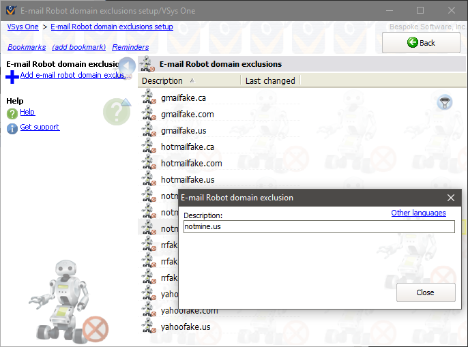
Task: Sort by the Description column header
Action: [162, 80]
